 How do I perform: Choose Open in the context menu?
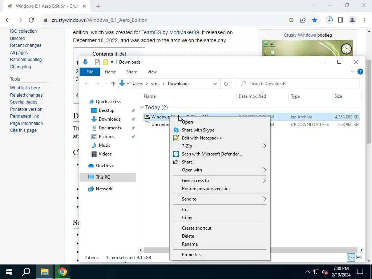coord(220,122)
